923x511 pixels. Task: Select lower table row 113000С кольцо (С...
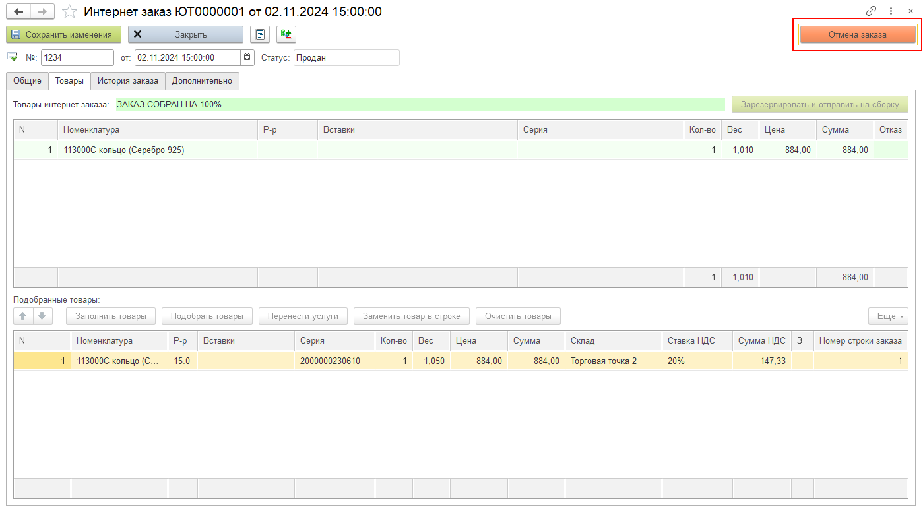click(x=461, y=361)
